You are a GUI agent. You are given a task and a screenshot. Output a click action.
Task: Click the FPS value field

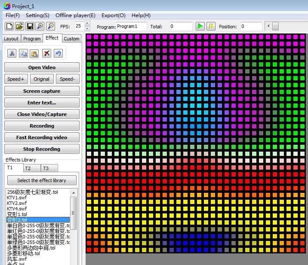tap(80, 26)
